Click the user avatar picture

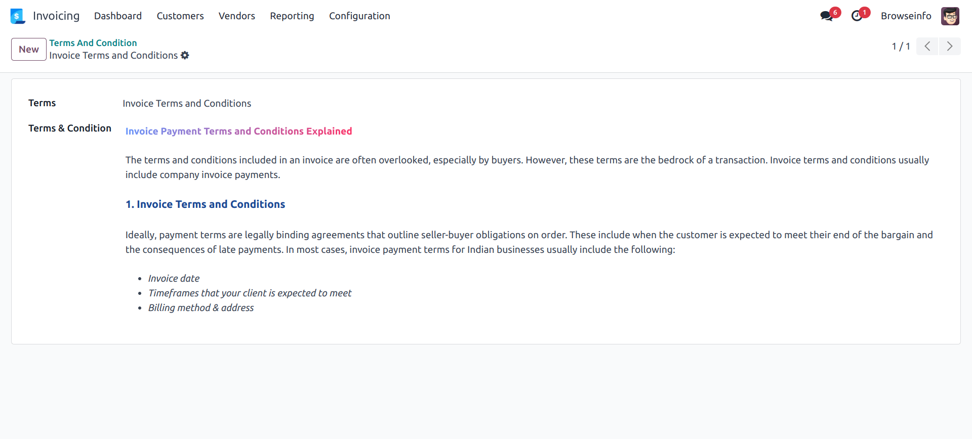click(x=950, y=16)
